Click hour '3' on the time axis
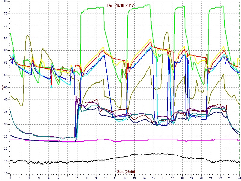 click(39, 178)
